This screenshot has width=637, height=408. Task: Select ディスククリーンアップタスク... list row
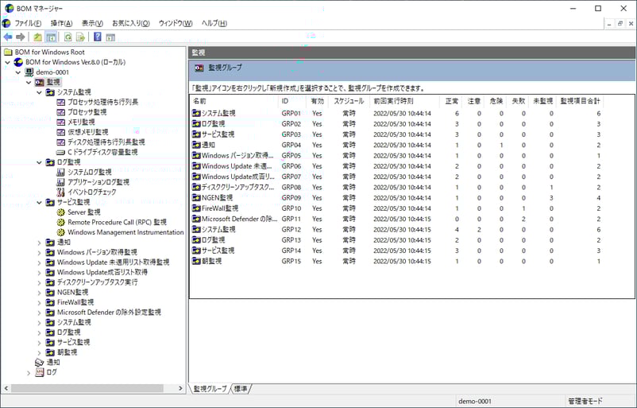[x=396, y=187]
